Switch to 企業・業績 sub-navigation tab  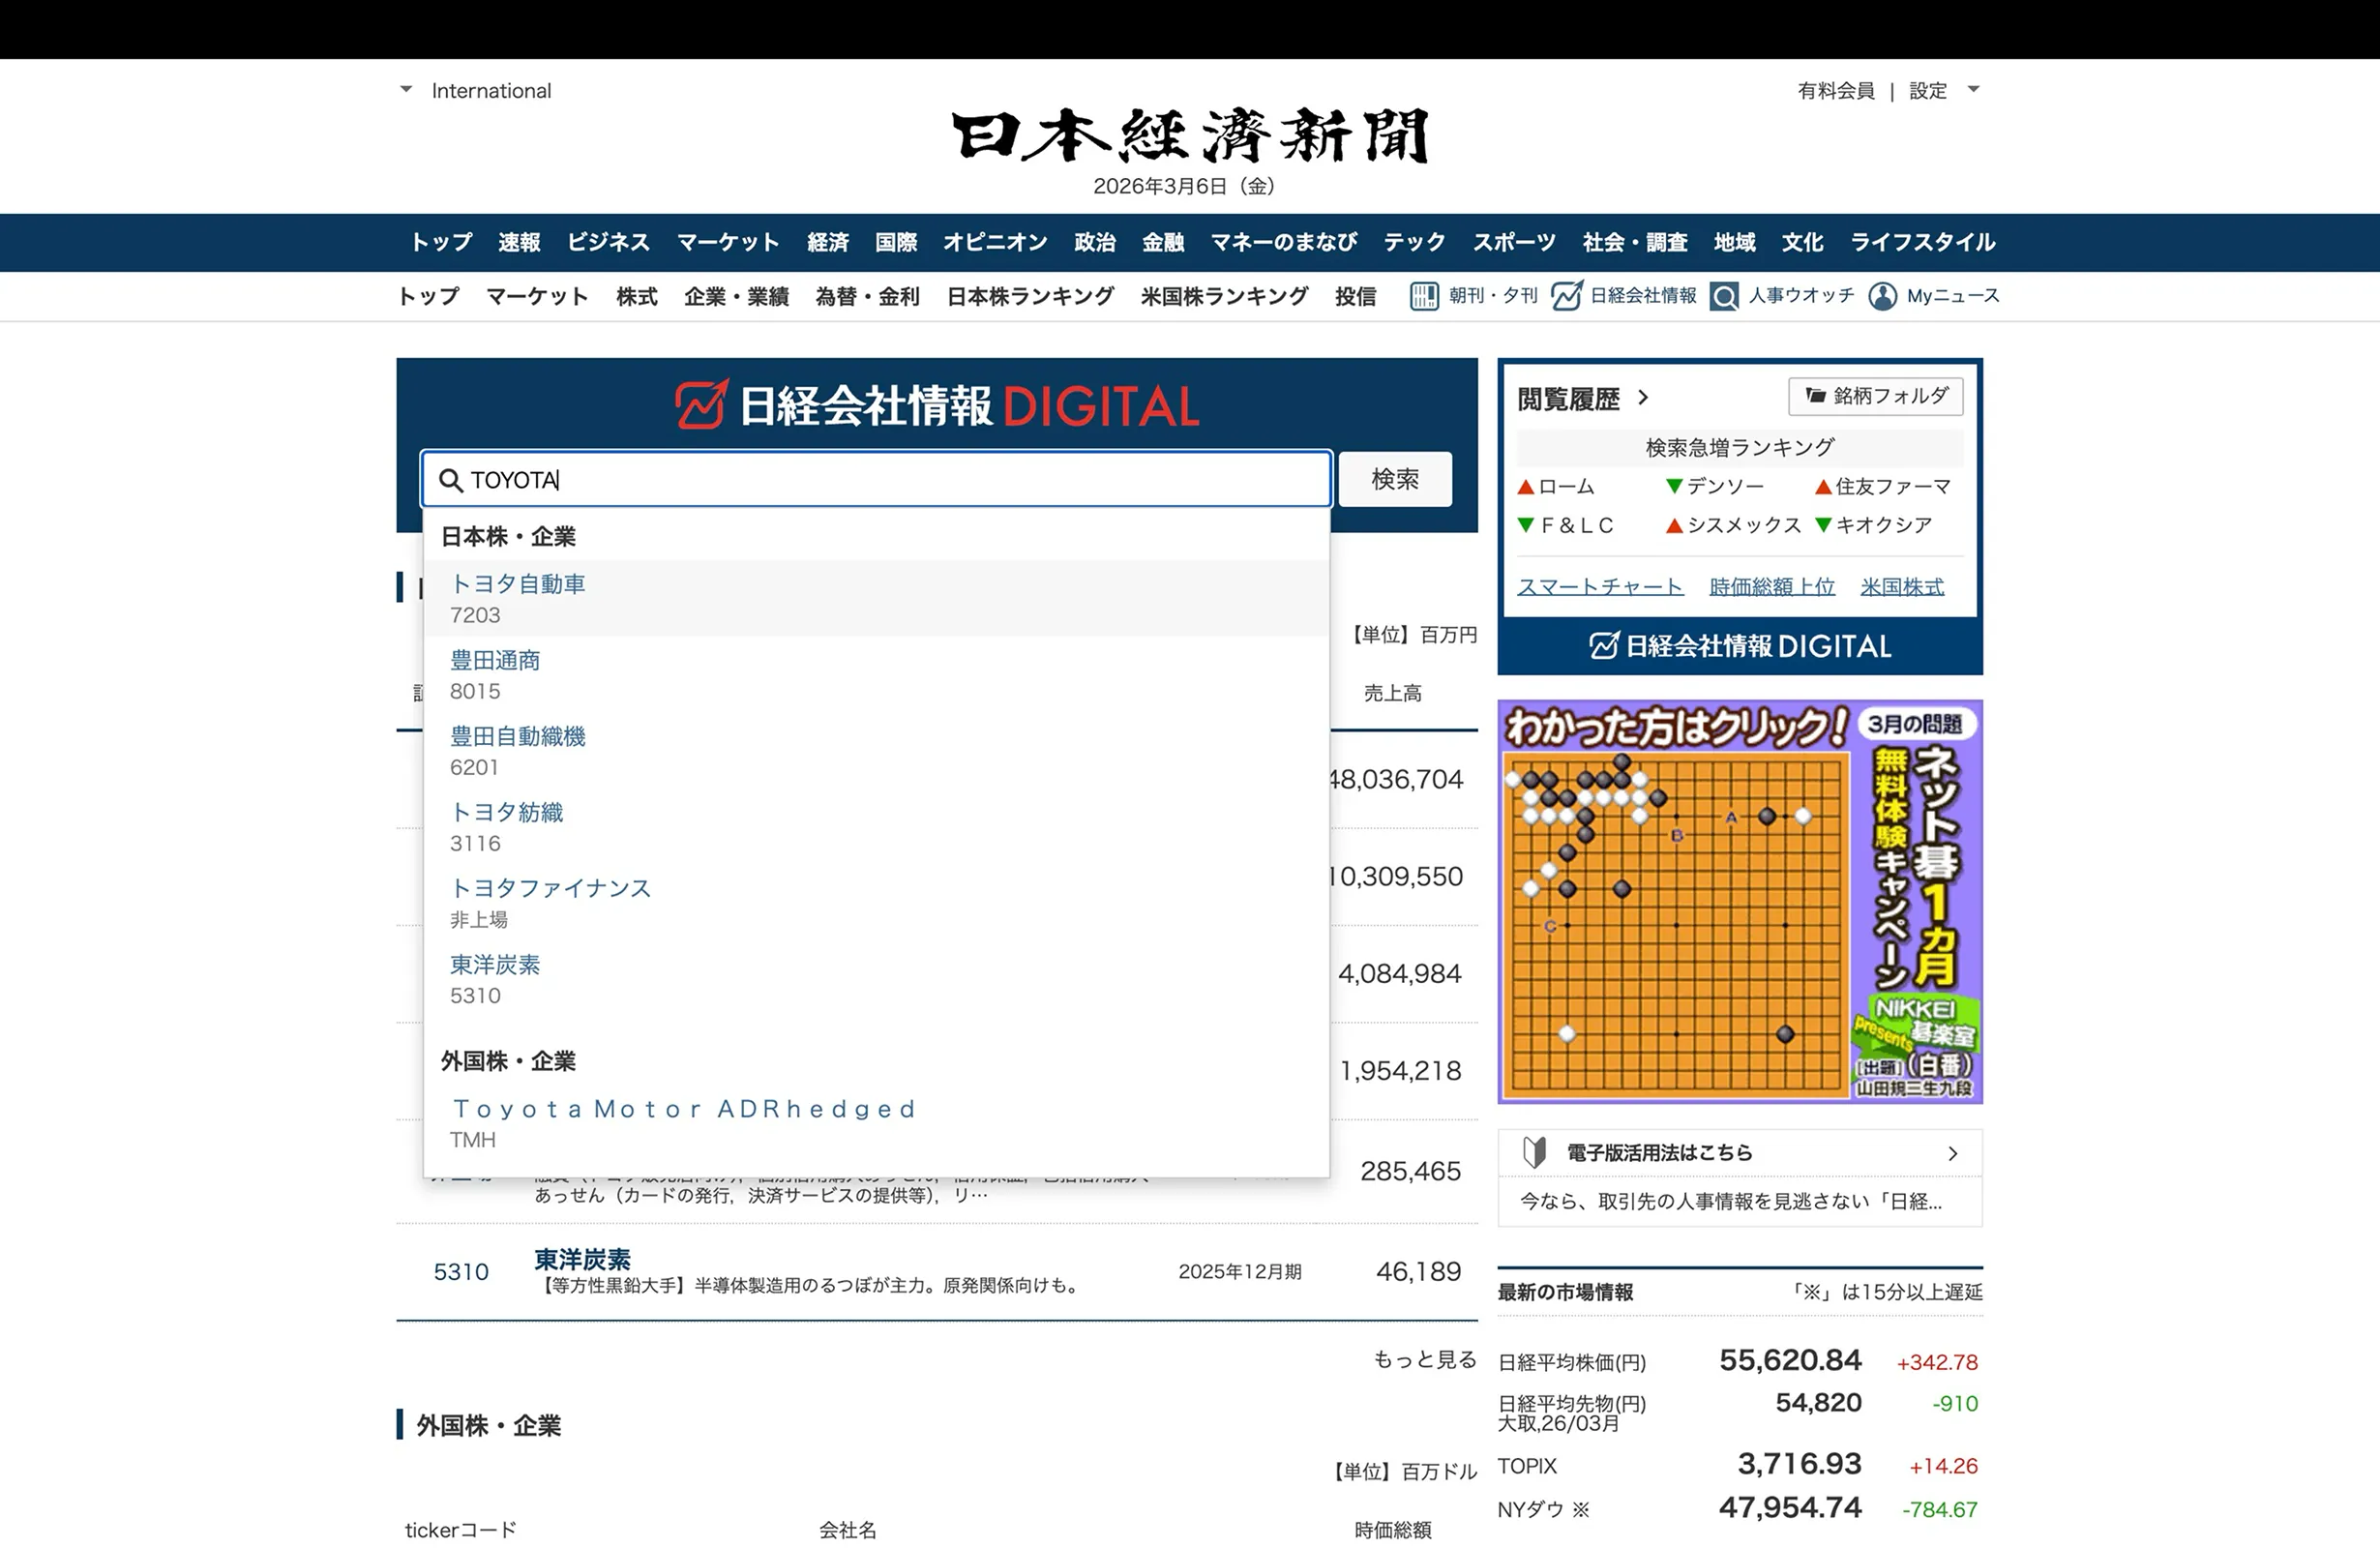click(x=736, y=297)
